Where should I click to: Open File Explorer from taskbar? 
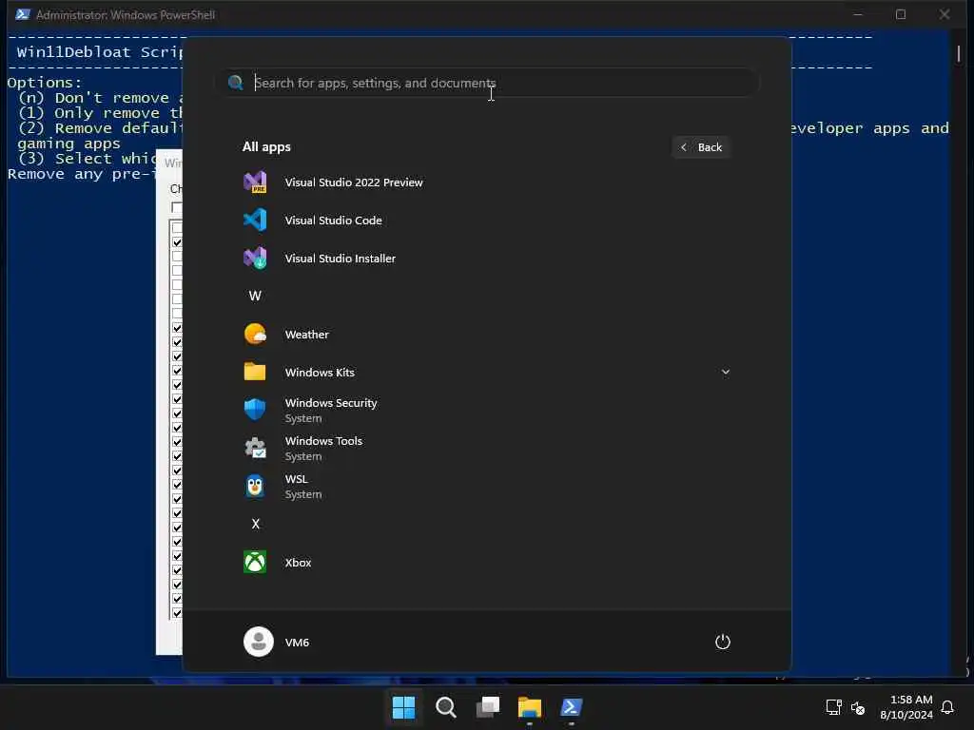[530, 706]
